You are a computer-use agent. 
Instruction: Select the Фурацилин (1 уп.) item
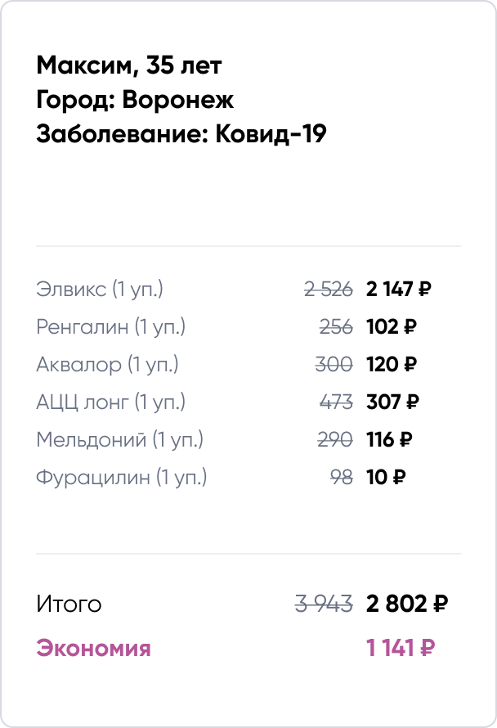[122, 477]
